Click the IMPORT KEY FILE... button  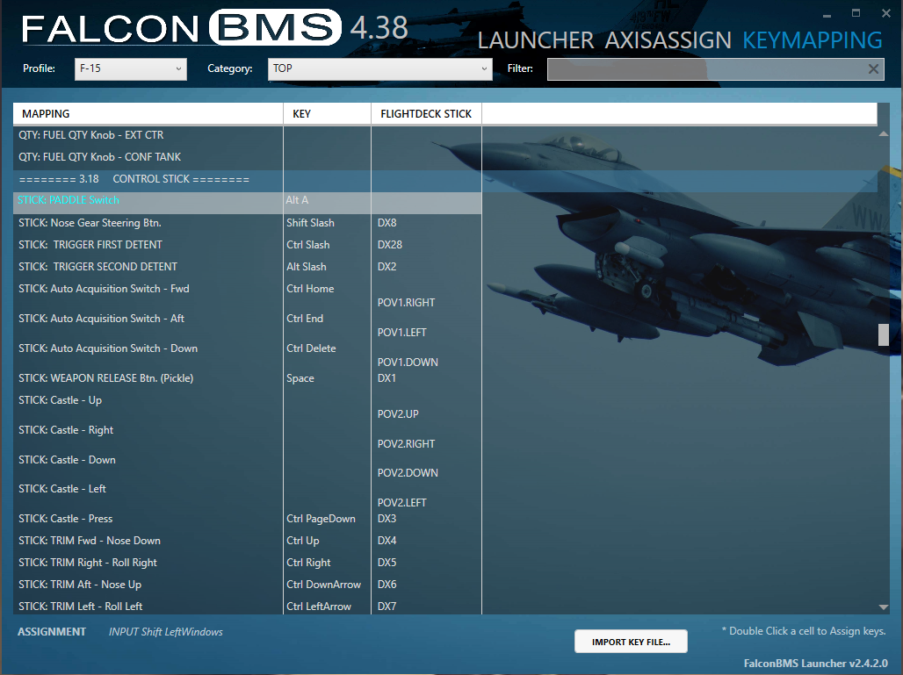point(631,642)
